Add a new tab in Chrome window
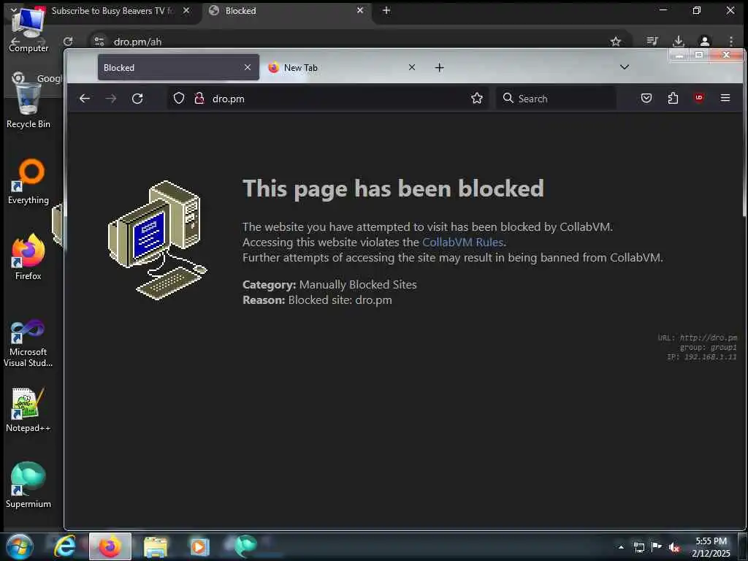 [x=386, y=10]
